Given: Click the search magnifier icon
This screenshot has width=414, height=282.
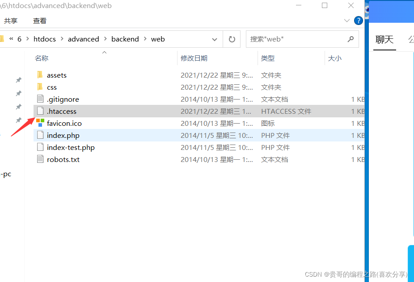Looking at the screenshot, I should pos(351,39).
